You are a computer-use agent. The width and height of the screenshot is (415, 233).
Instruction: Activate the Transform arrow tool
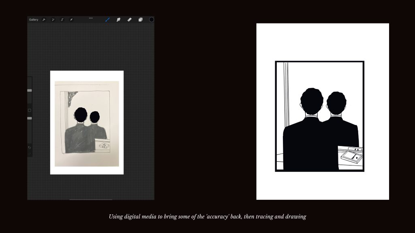pyautogui.click(x=71, y=20)
